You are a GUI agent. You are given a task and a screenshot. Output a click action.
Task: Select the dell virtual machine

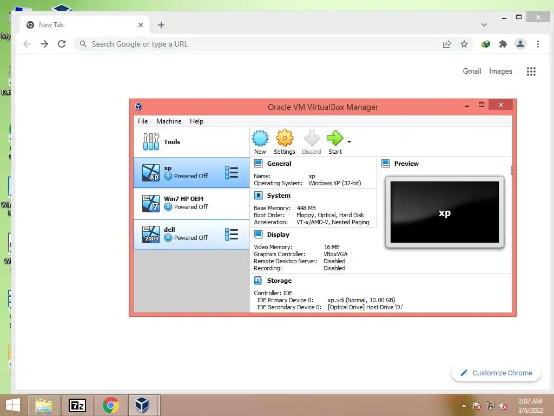192,234
